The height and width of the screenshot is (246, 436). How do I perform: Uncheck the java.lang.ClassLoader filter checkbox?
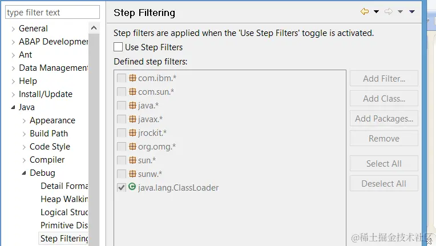coord(121,188)
